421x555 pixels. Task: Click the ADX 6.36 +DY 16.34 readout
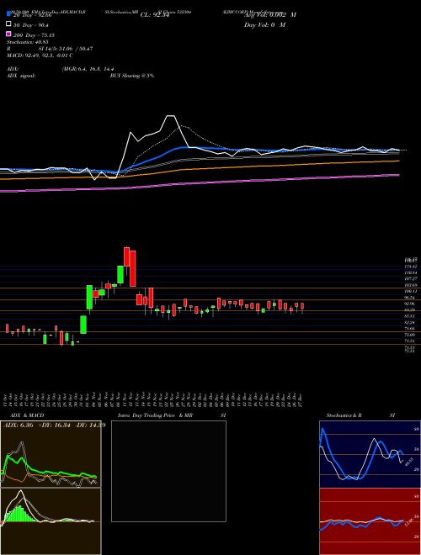tap(54, 425)
